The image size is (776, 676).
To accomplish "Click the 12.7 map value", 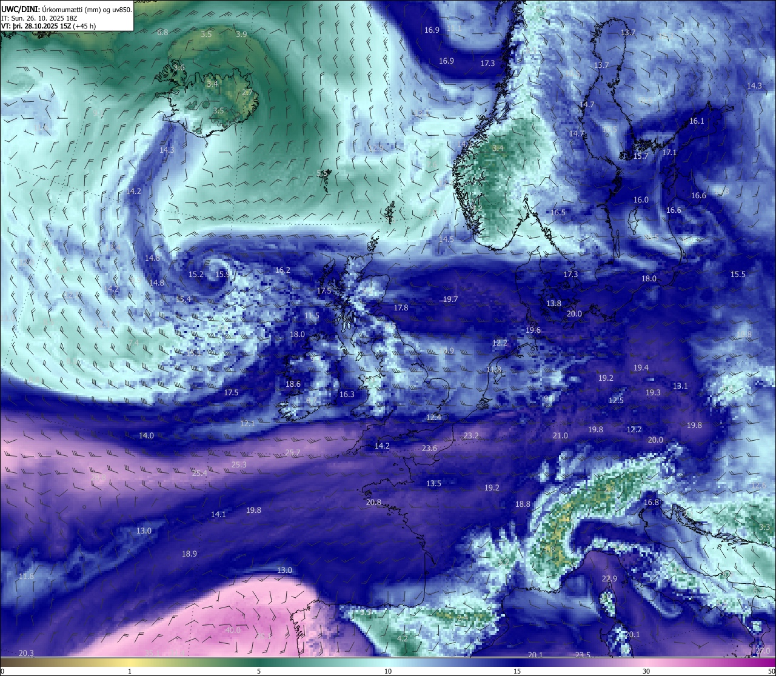I will [x=634, y=430].
